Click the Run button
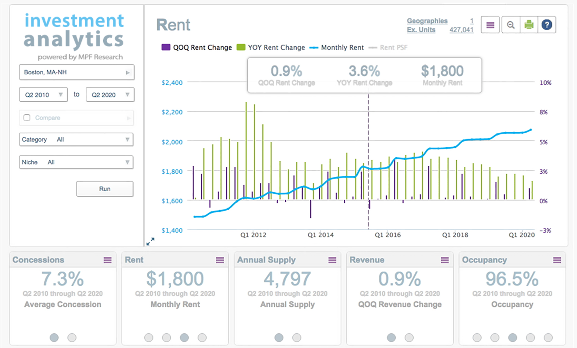 pos(105,189)
